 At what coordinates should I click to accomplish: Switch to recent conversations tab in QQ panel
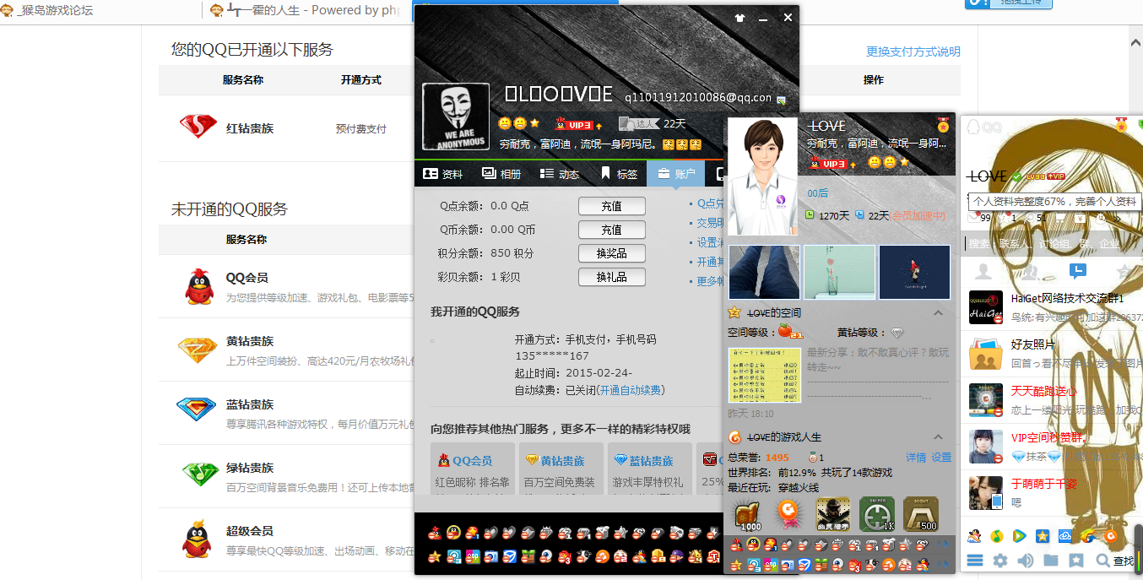click(x=1077, y=271)
